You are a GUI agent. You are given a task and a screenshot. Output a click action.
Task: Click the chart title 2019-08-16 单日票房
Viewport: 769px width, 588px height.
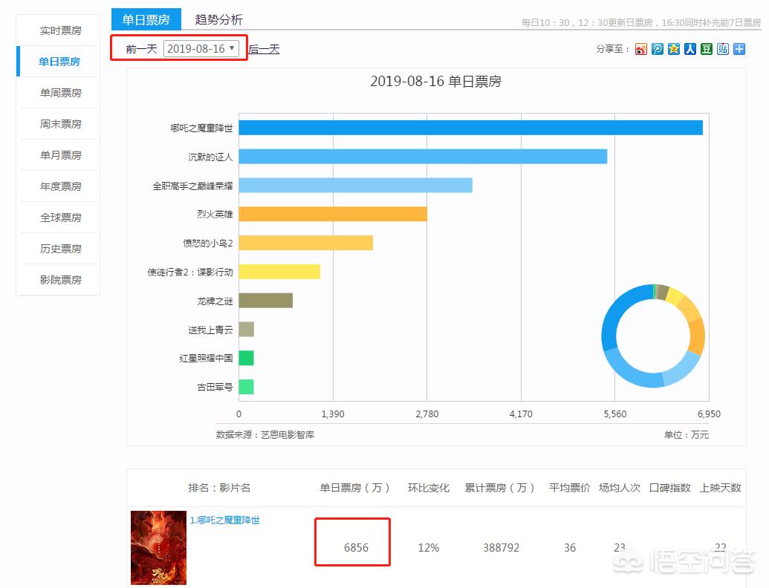pyautogui.click(x=436, y=82)
